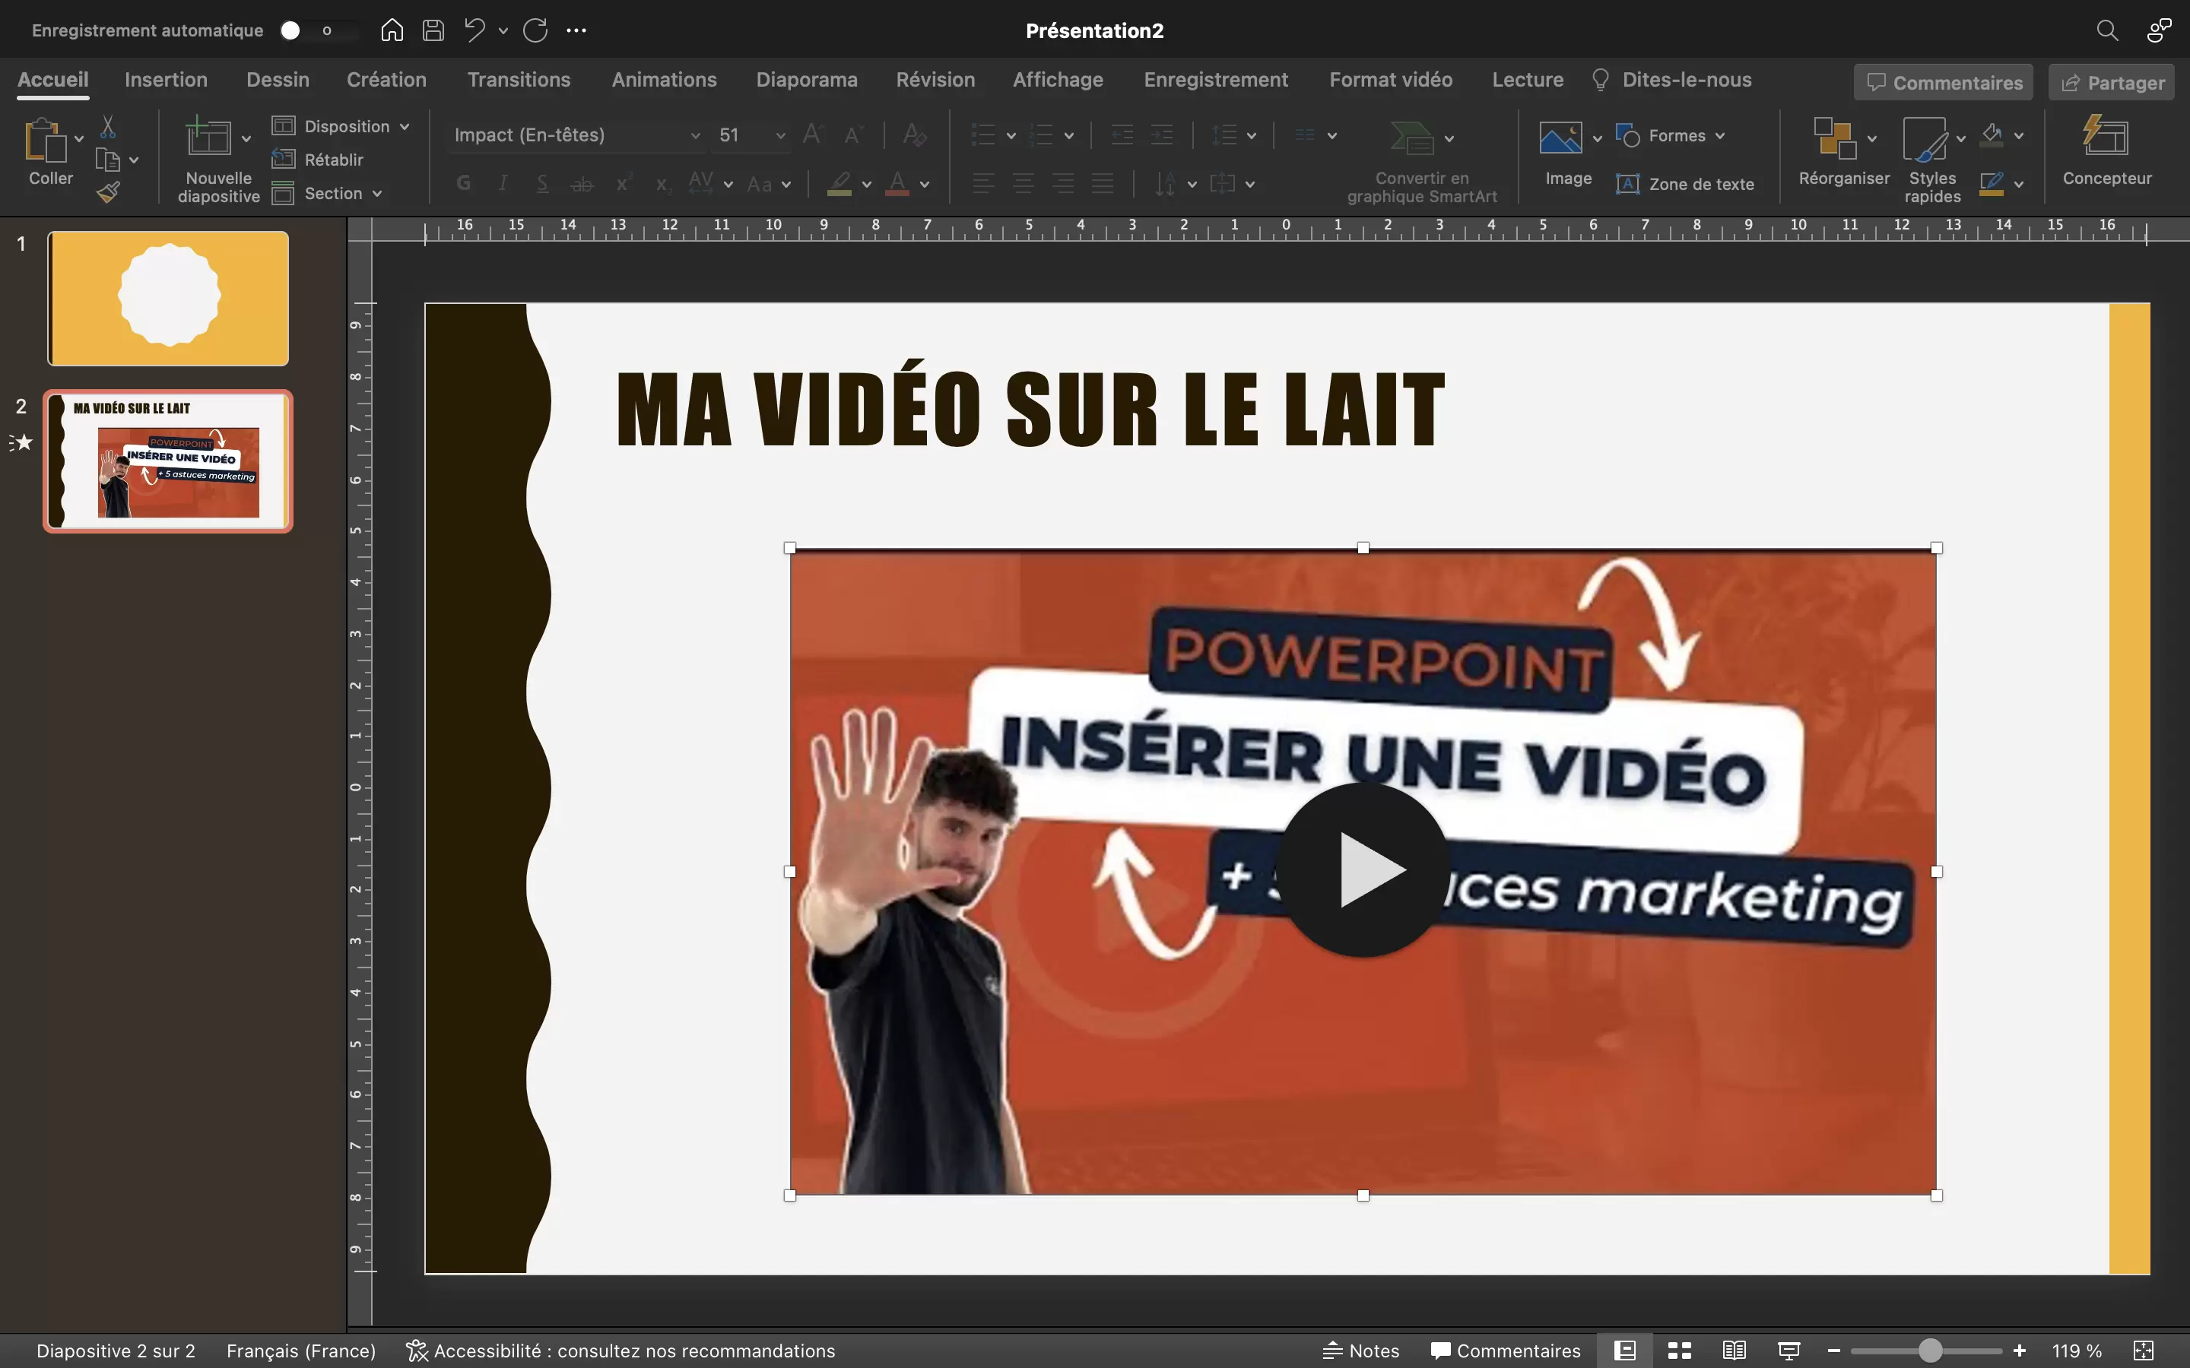Apply the text highlight color swatch

pyautogui.click(x=839, y=185)
